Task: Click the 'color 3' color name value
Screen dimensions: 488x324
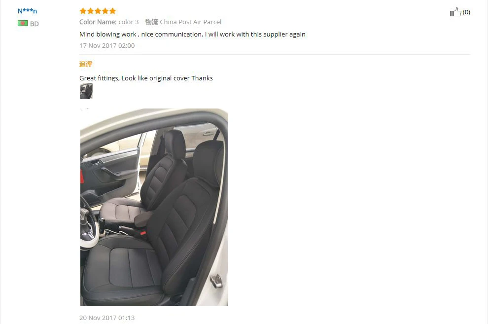Action: click(x=129, y=22)
